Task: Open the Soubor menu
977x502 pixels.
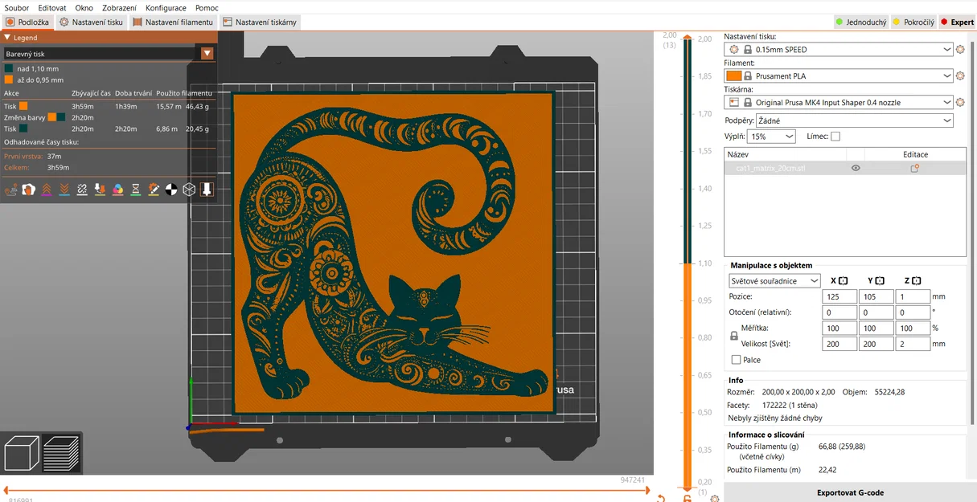Action: (17, 7)
